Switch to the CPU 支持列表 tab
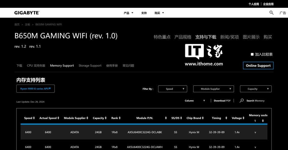 [36, 65]
